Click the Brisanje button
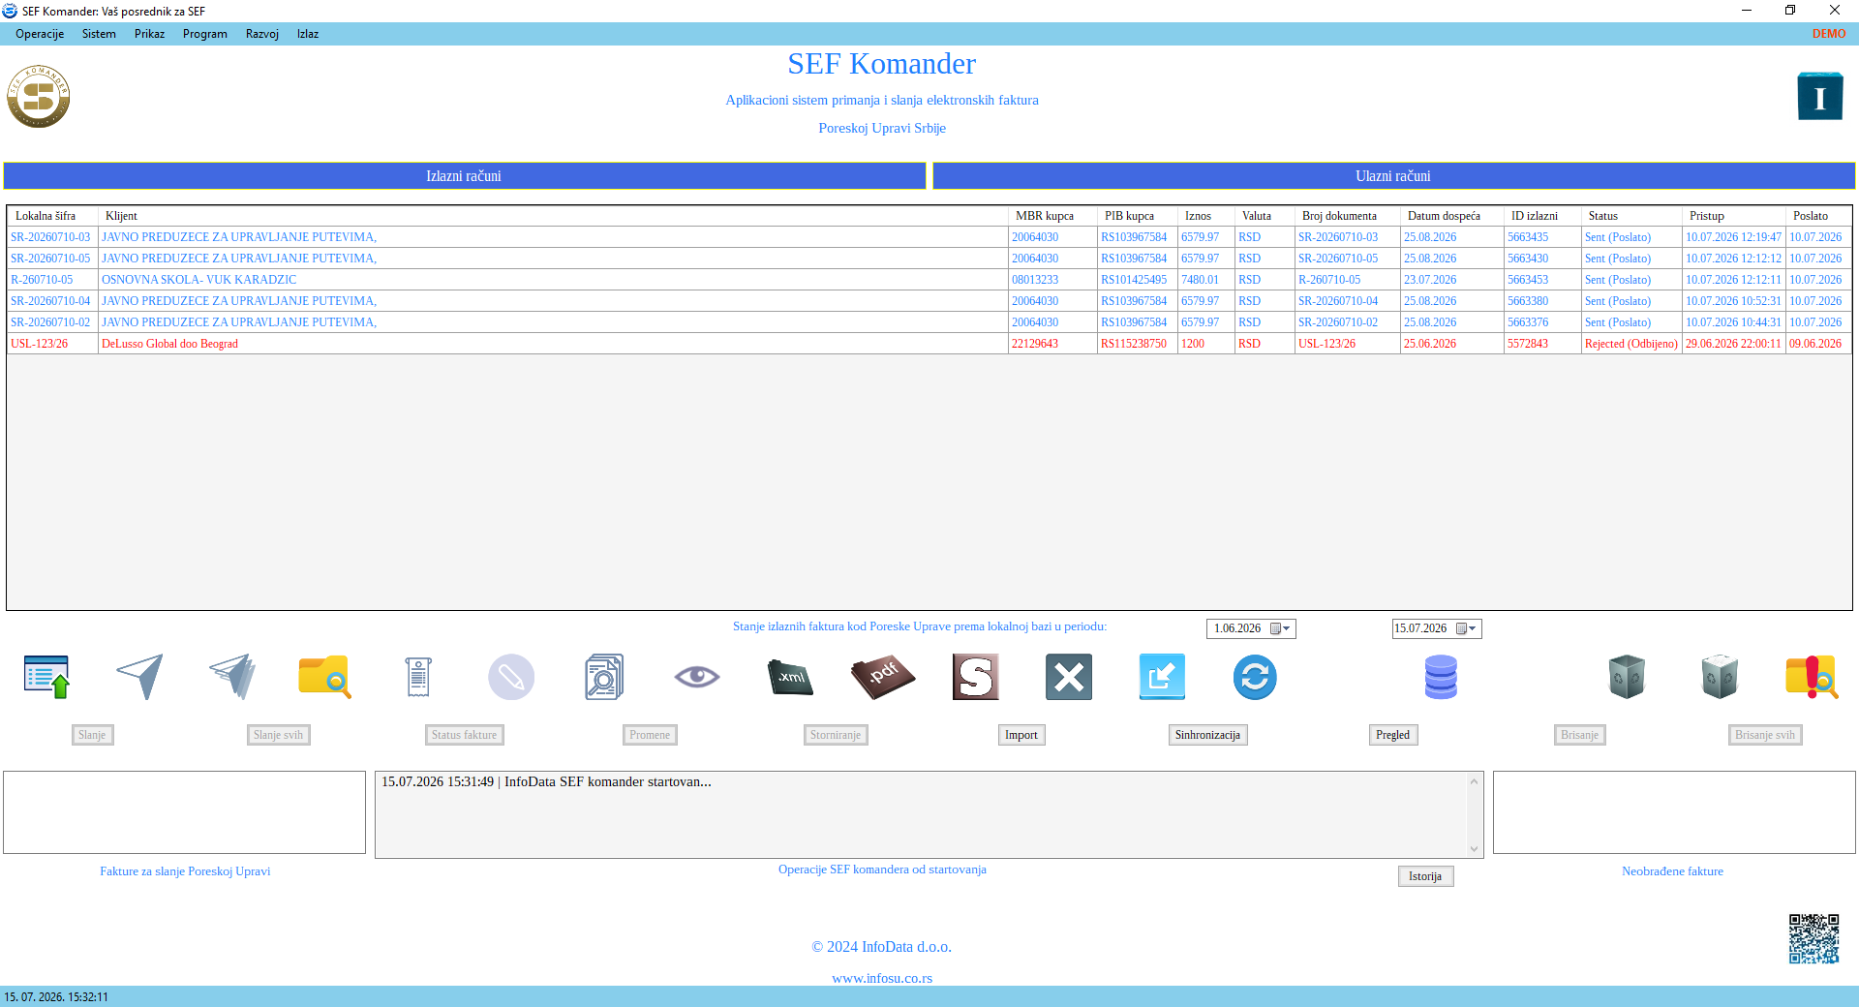The image size is (1859, 1007). click(x=1579, y=735)
